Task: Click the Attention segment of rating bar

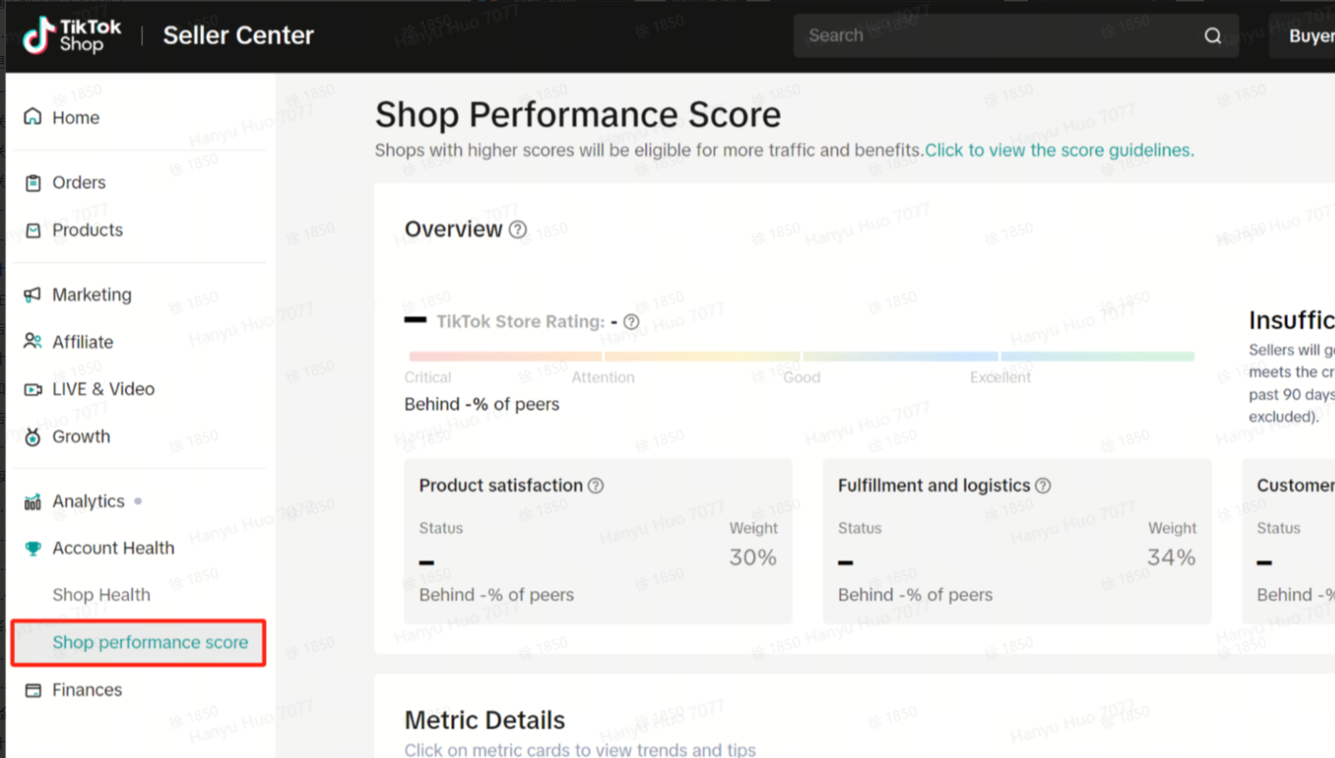Action: click(x=702, y=356)
